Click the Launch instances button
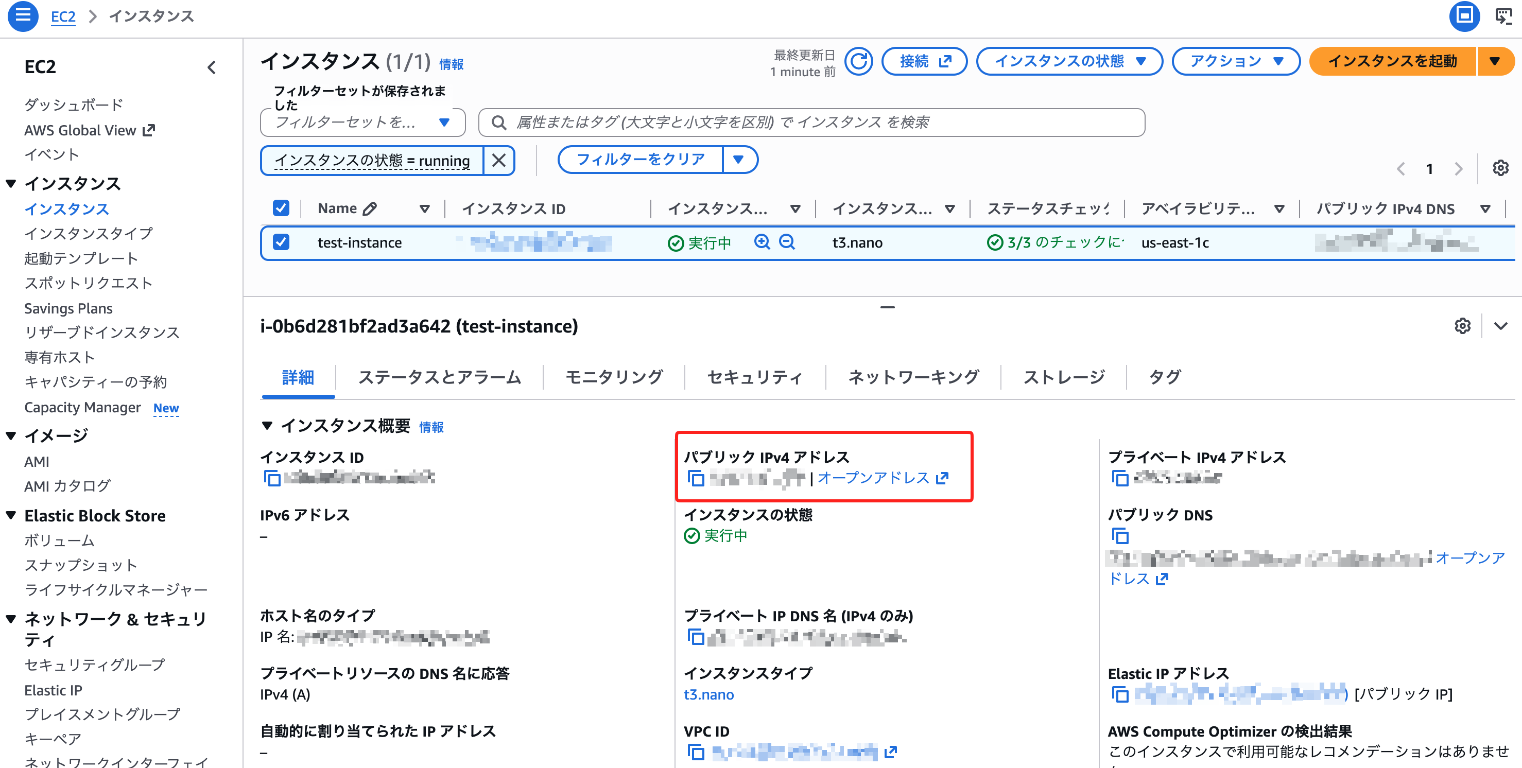The image size is (1522, 768). [x=1392, y=61]
